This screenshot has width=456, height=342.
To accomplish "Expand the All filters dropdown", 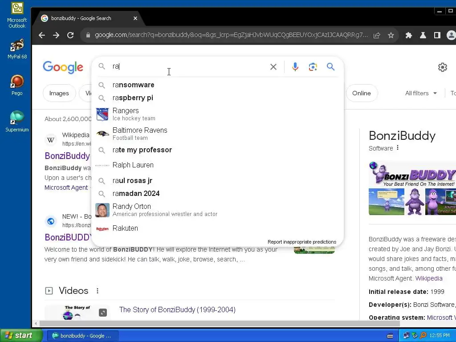I will (421, 93).
